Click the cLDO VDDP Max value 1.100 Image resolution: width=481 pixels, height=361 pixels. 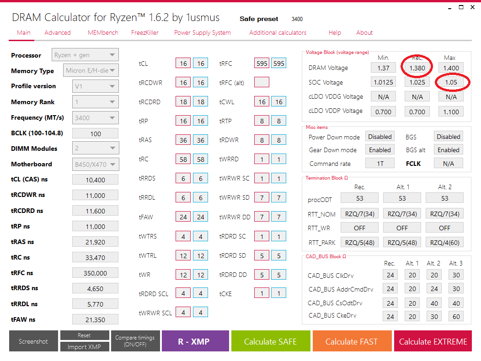(451, 111)
